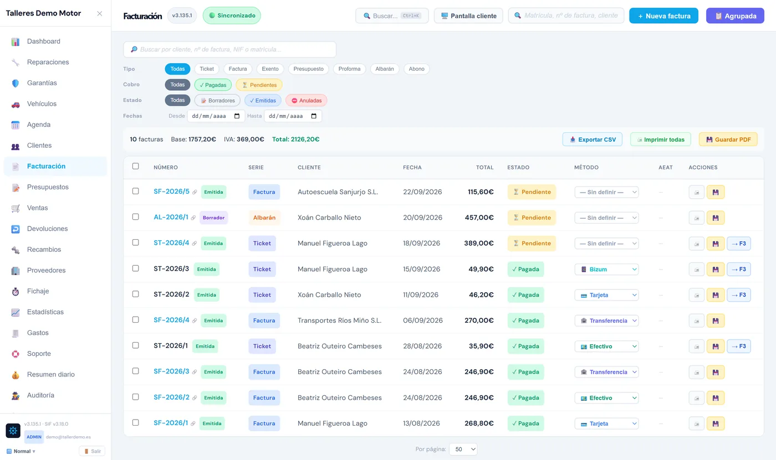The width and height of the screenshot is (776, 460).
Task: Filter status by Anuladas
Action: coord(307,100)
